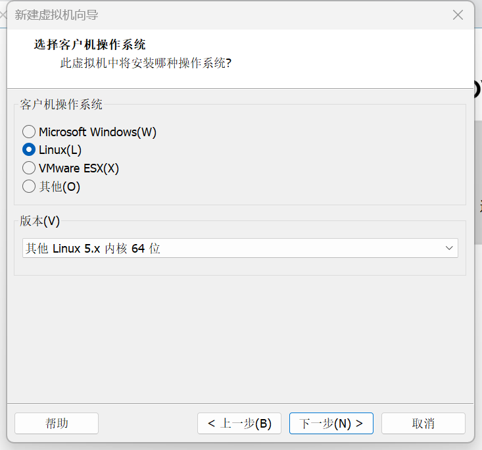Viewport: 482px width, 450px height.
Task: Close the 新建虚拟机向导 dialog with X
Action: pyautogui.click(x=458, y=14)
